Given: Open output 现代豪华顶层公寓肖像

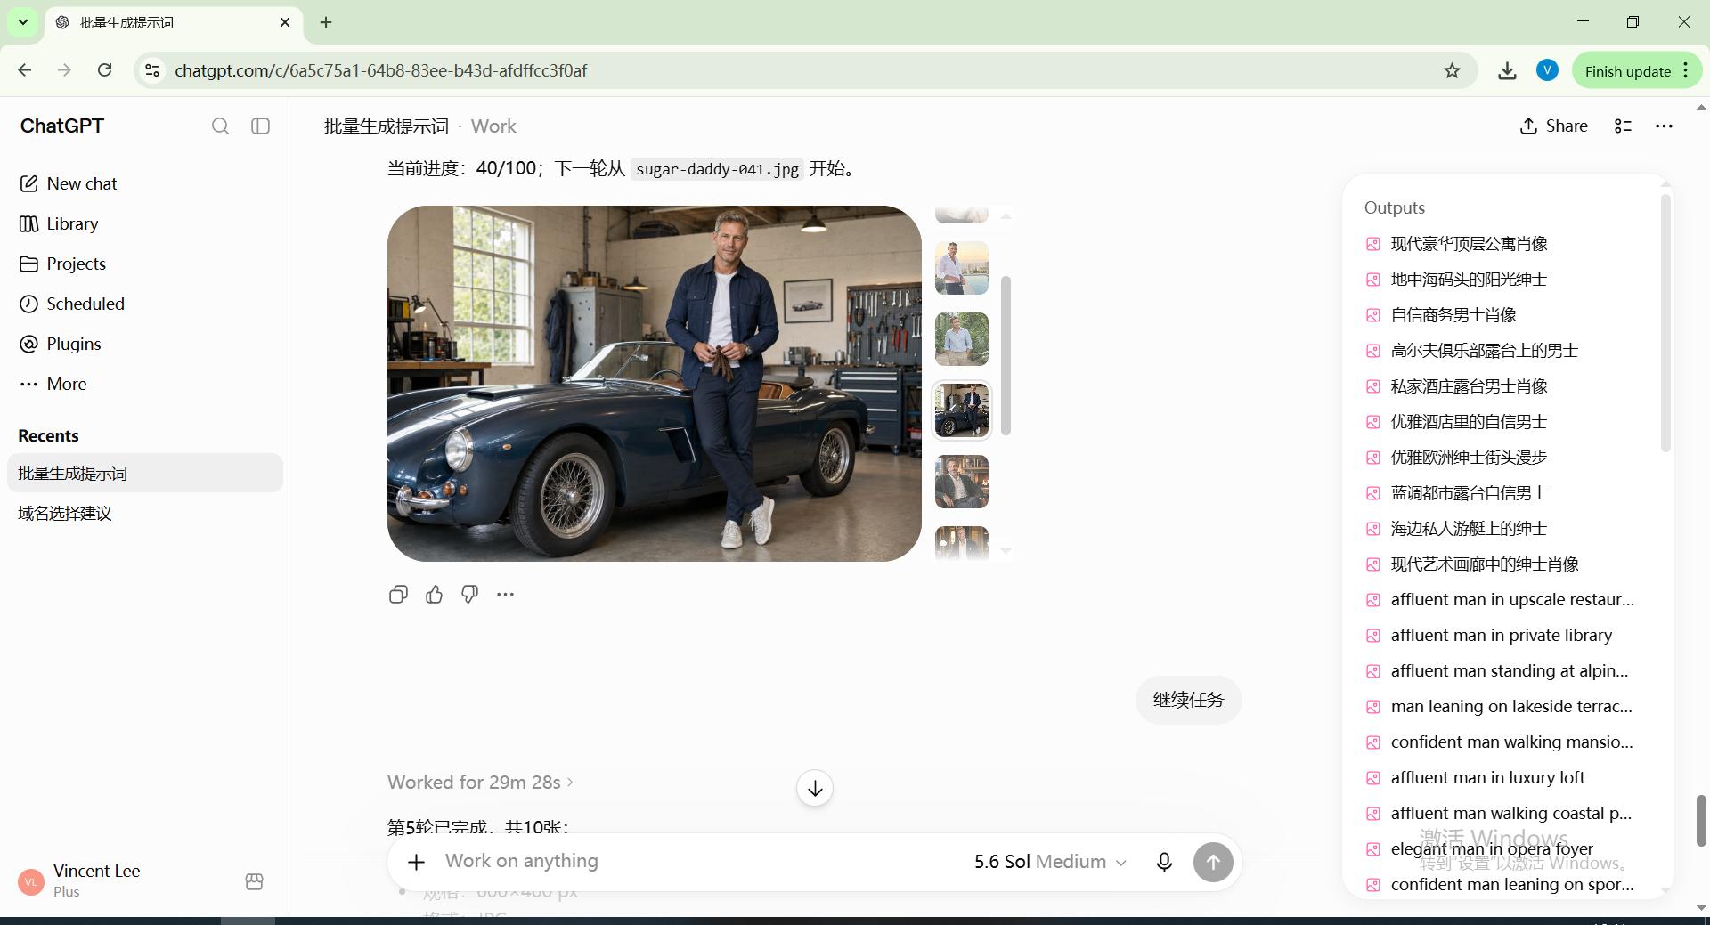Looking at the screenshot, I should click(1501, 243).
